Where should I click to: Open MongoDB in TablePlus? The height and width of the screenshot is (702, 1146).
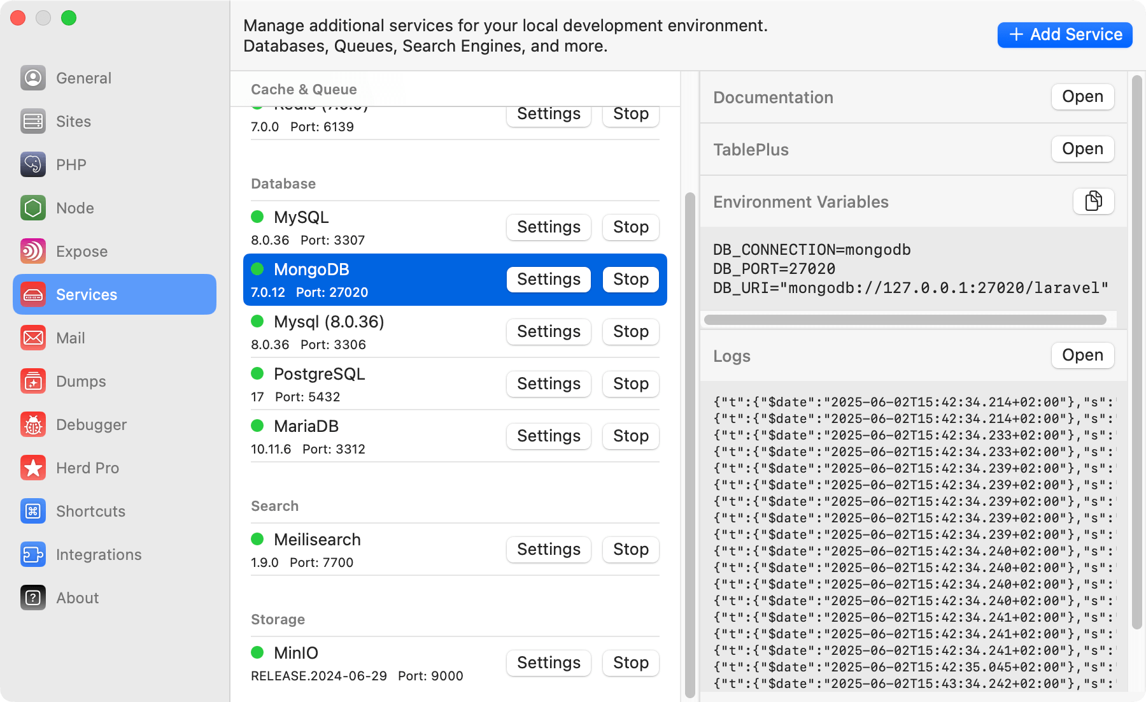click(1082, 149)
